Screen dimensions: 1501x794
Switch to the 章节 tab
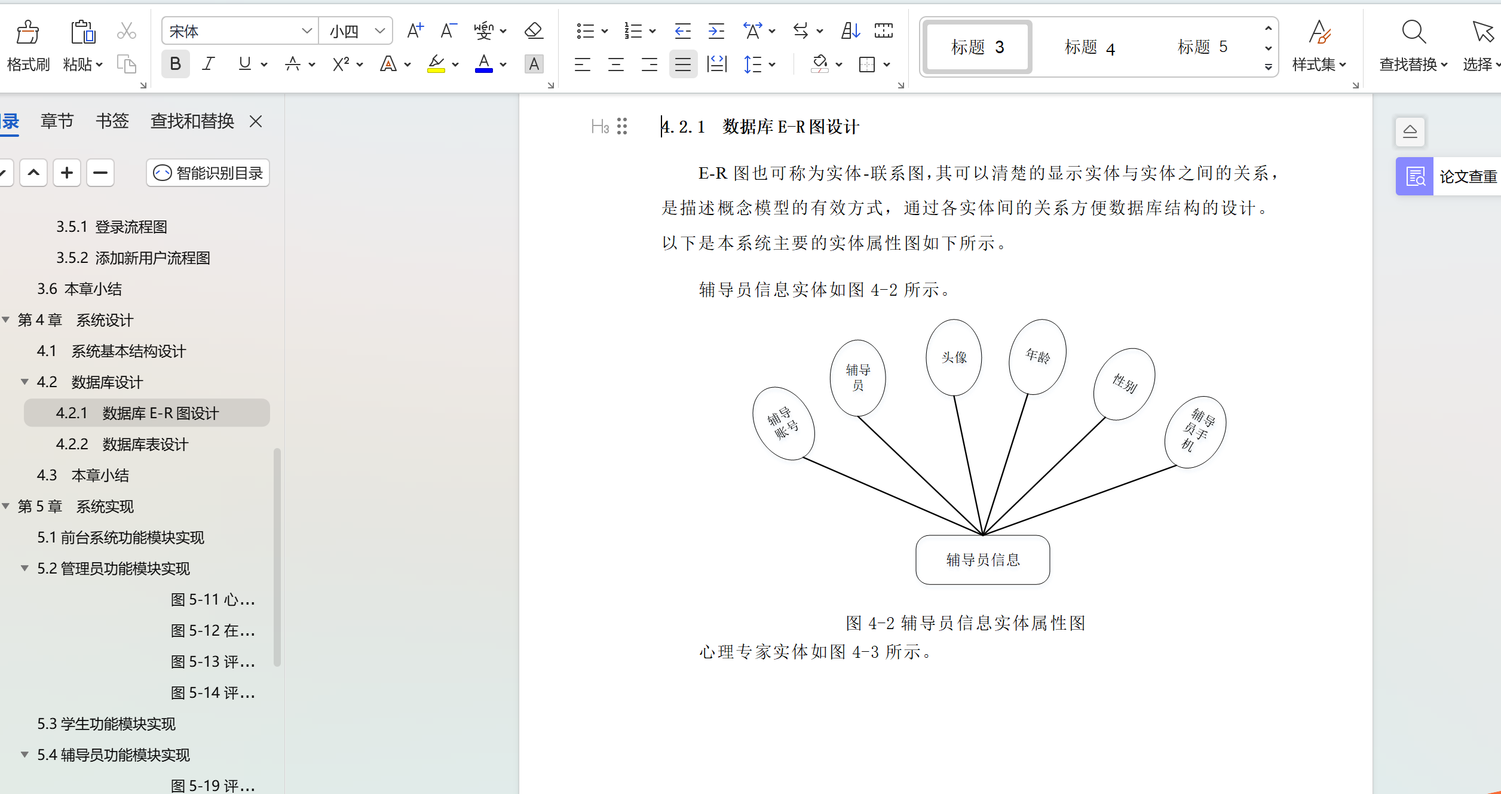coord(57,121)
